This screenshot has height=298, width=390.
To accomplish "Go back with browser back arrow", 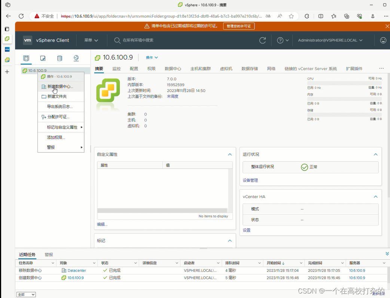I will [x=9, y=16].
